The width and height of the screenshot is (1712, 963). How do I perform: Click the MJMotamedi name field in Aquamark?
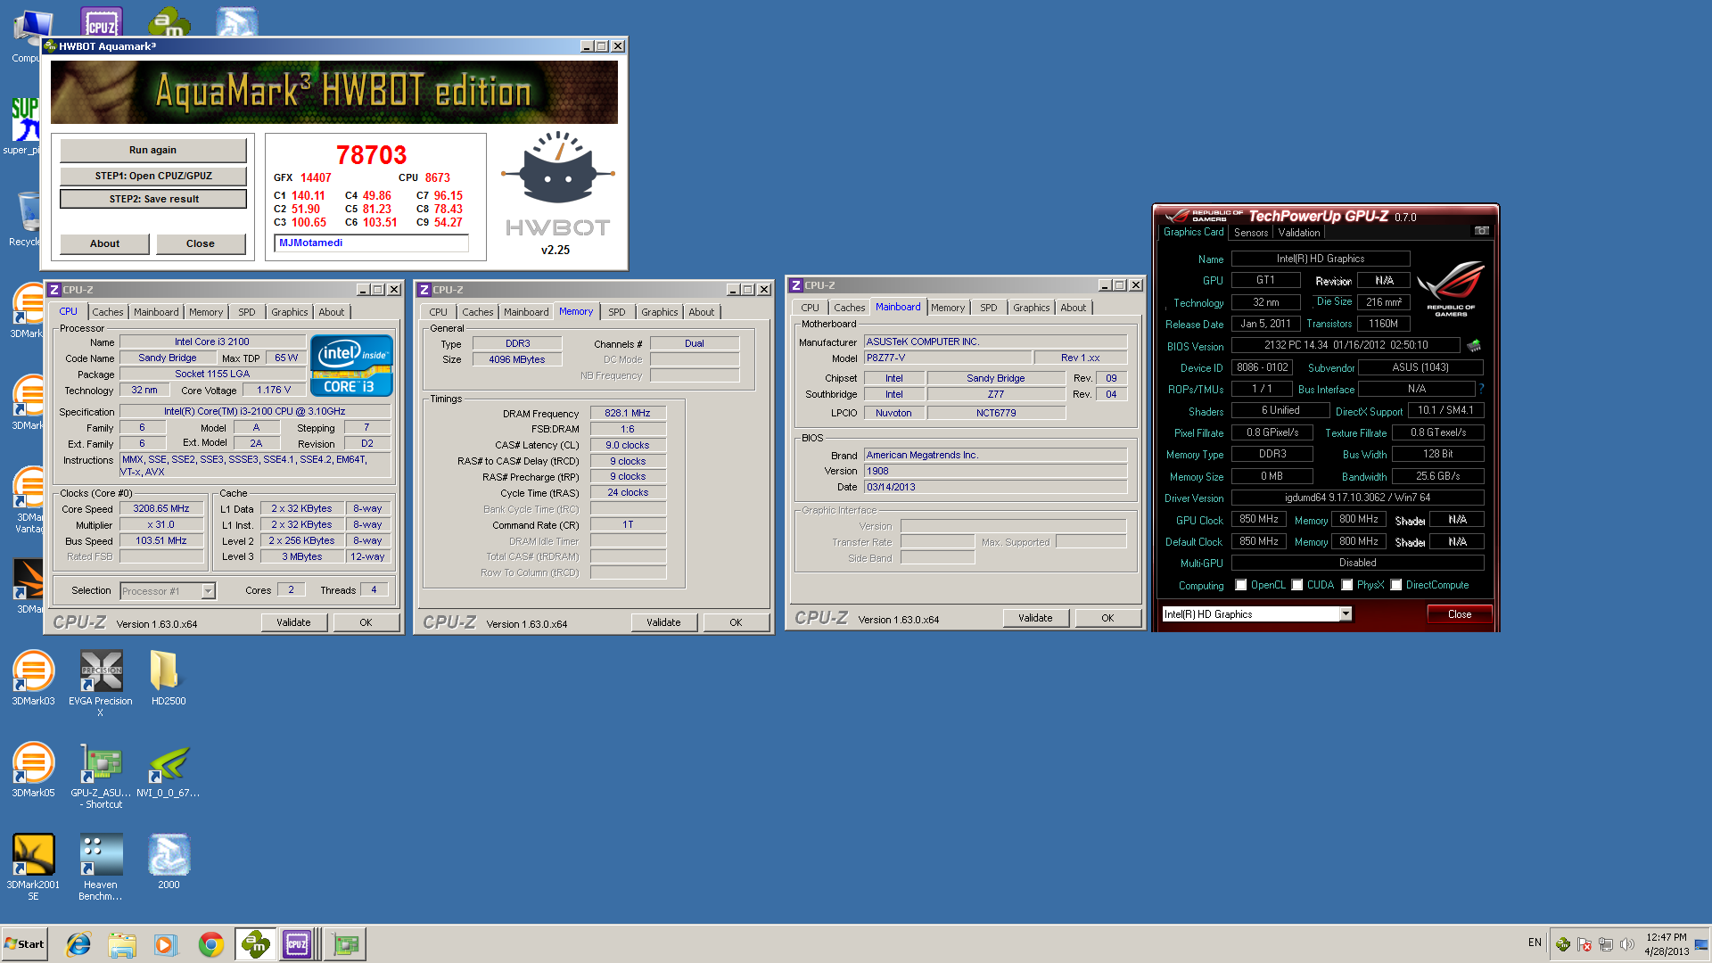click(x=371, y=243)
